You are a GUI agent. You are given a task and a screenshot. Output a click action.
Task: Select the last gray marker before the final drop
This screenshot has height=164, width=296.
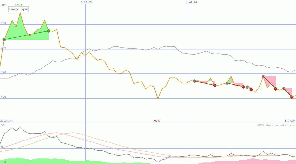pos(284,88)
